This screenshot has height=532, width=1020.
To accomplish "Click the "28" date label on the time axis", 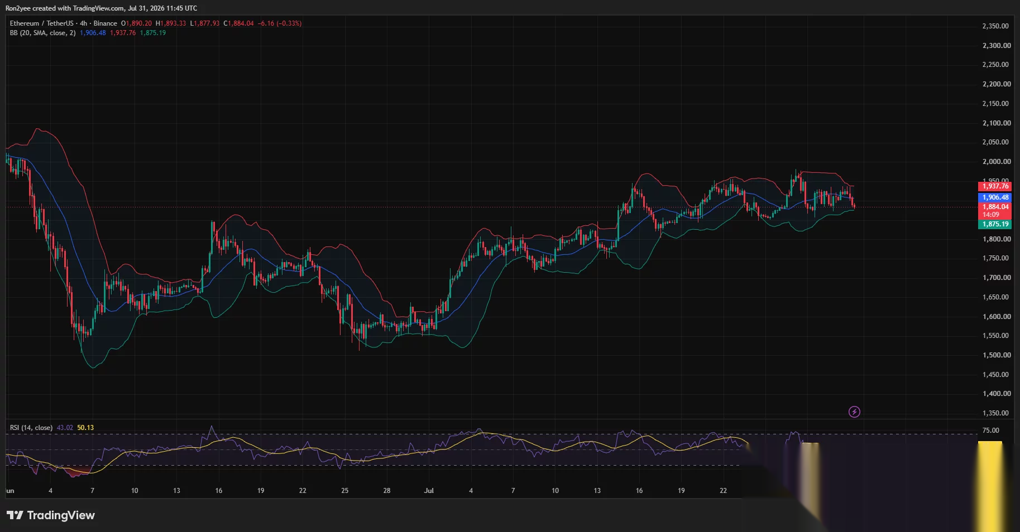I will click(387, 491).
